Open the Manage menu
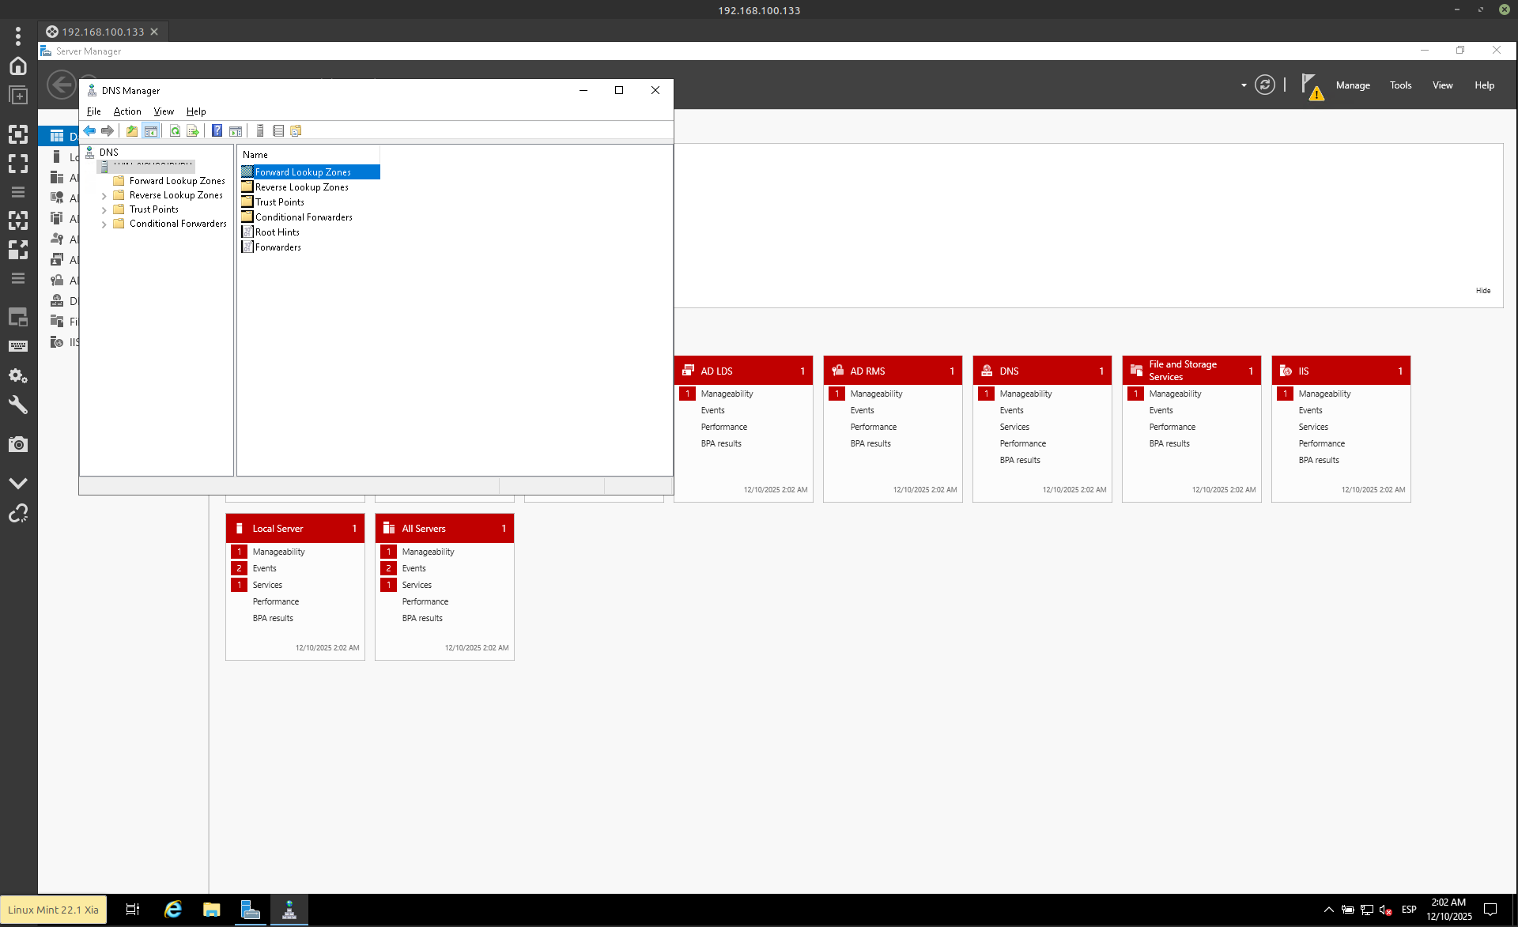The height and width of the screenshot is (927, 1518). click(1352, 85)
